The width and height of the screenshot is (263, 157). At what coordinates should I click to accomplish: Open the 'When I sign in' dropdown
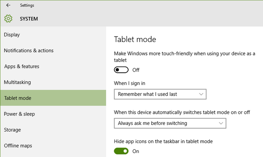pyautogui.click(x=160, y=94)
